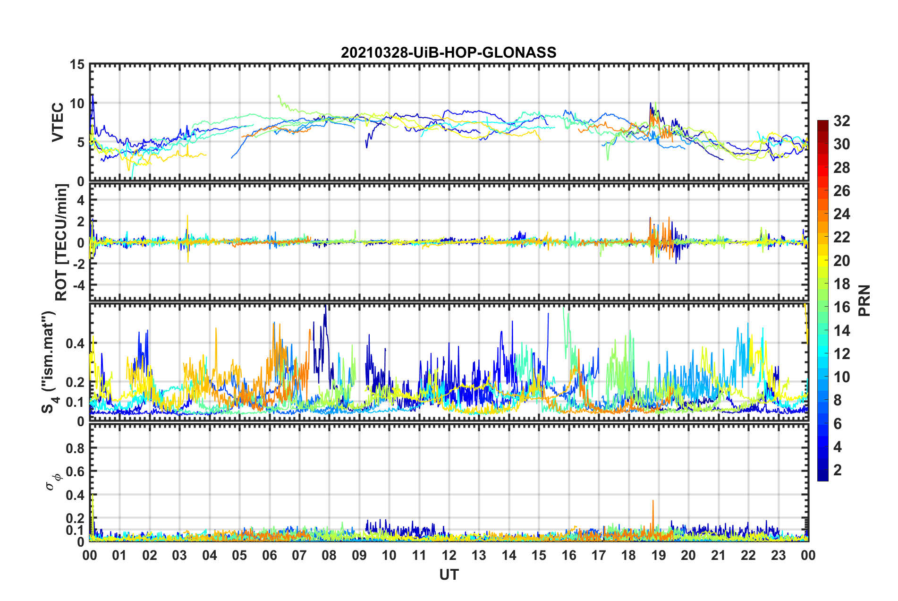This screenshot has width=898, height=601.
Task: Click the PRN colorbar label
Action: click(865, 300)
